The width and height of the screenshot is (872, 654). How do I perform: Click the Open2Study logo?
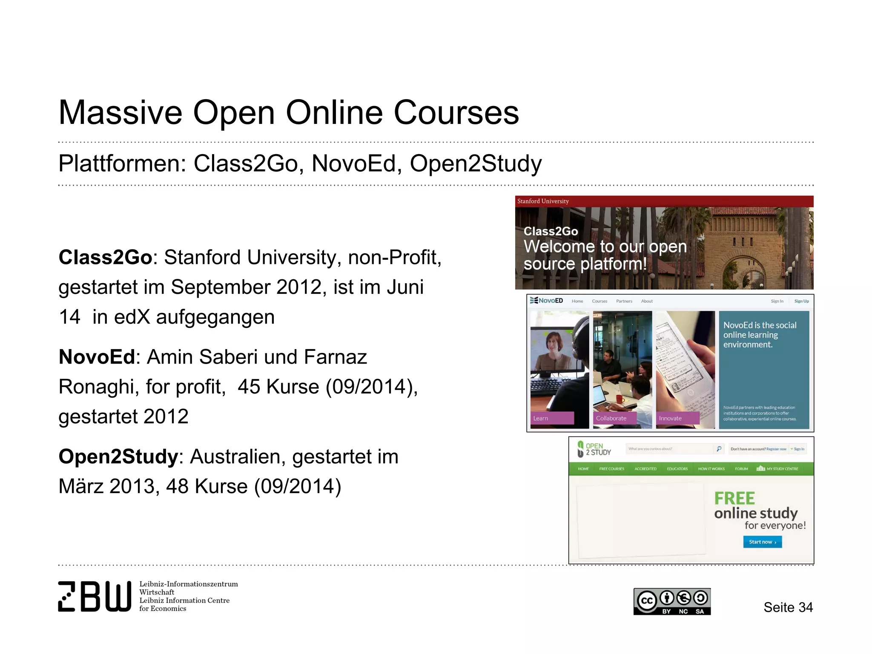click(594, 449)
